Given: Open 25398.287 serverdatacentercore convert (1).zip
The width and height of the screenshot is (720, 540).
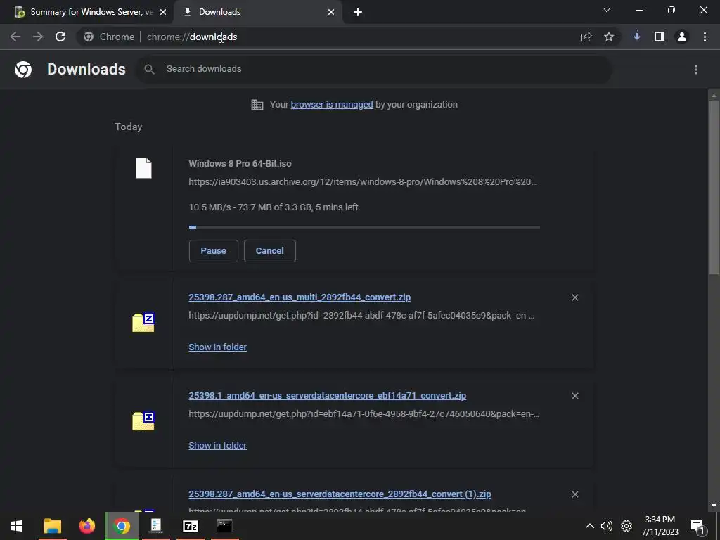Looking at the screenshot, I should (x=340, y=494).
